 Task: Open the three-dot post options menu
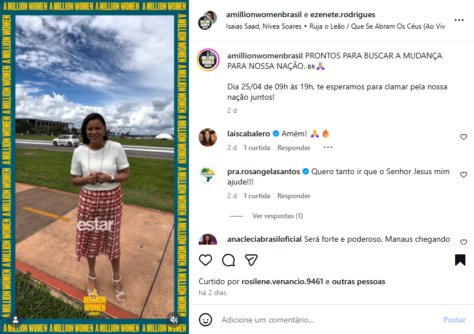459,20
